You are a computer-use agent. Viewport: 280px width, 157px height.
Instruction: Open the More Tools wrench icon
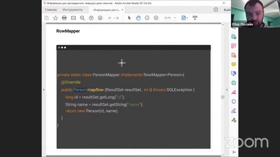click(x=234, y=120)
